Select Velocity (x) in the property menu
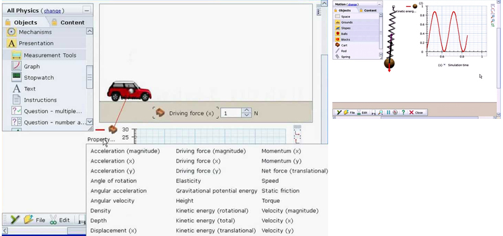Screen dimensions: 503x236 [x=277, y=221]
